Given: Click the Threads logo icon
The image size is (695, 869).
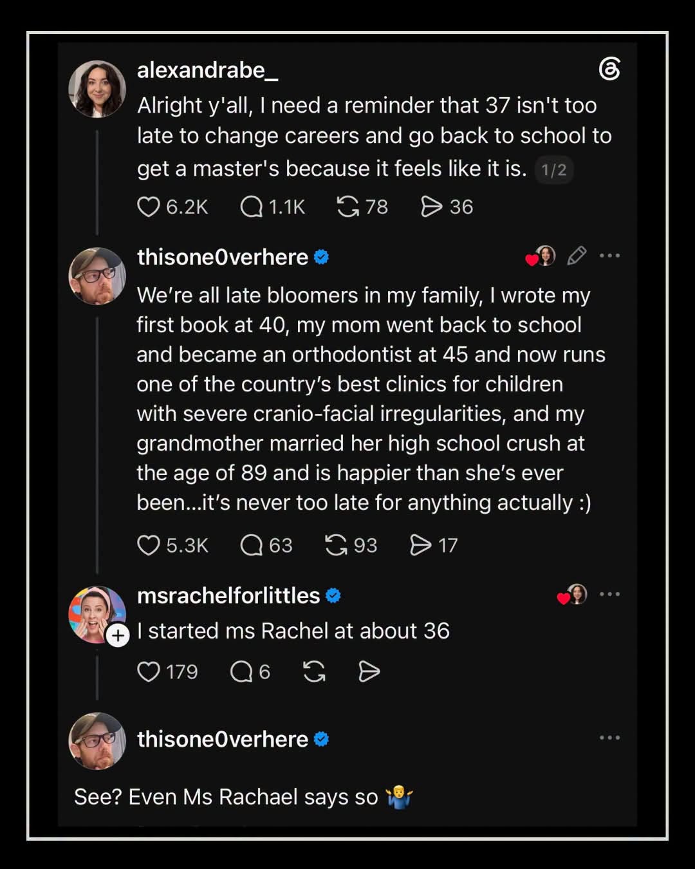Looking at the screenshot, I should coord(609,69).
